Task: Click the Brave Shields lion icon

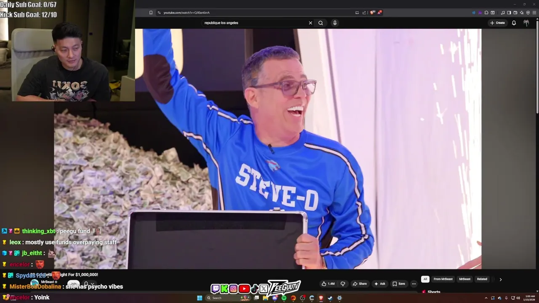Action: point(372,13)
